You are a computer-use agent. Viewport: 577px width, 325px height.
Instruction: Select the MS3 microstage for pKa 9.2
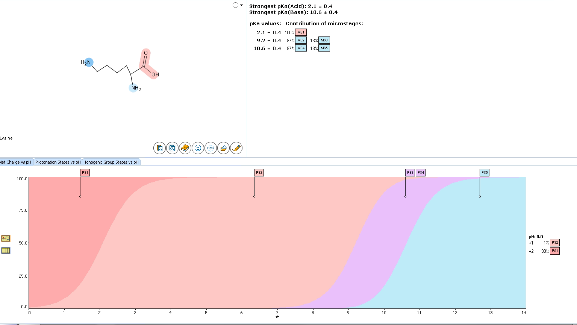324,40
